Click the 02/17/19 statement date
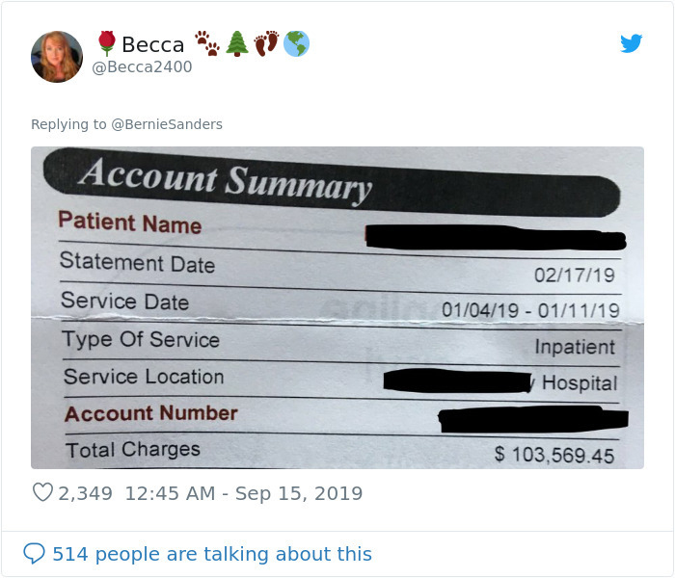This screenshot has width=675, height=578. click(x=574, y=275)
